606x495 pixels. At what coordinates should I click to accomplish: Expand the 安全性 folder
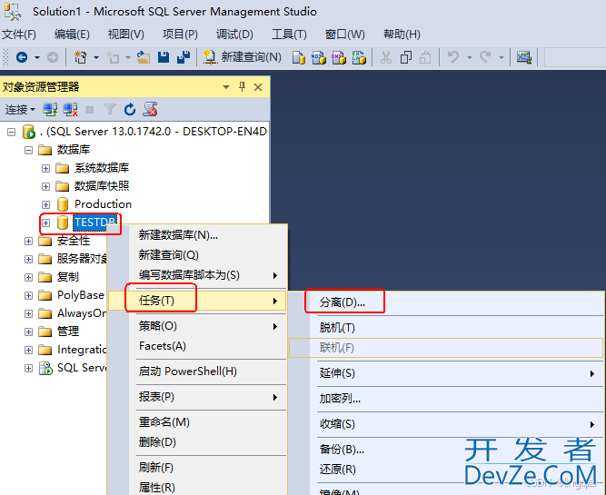coord(28,241)
